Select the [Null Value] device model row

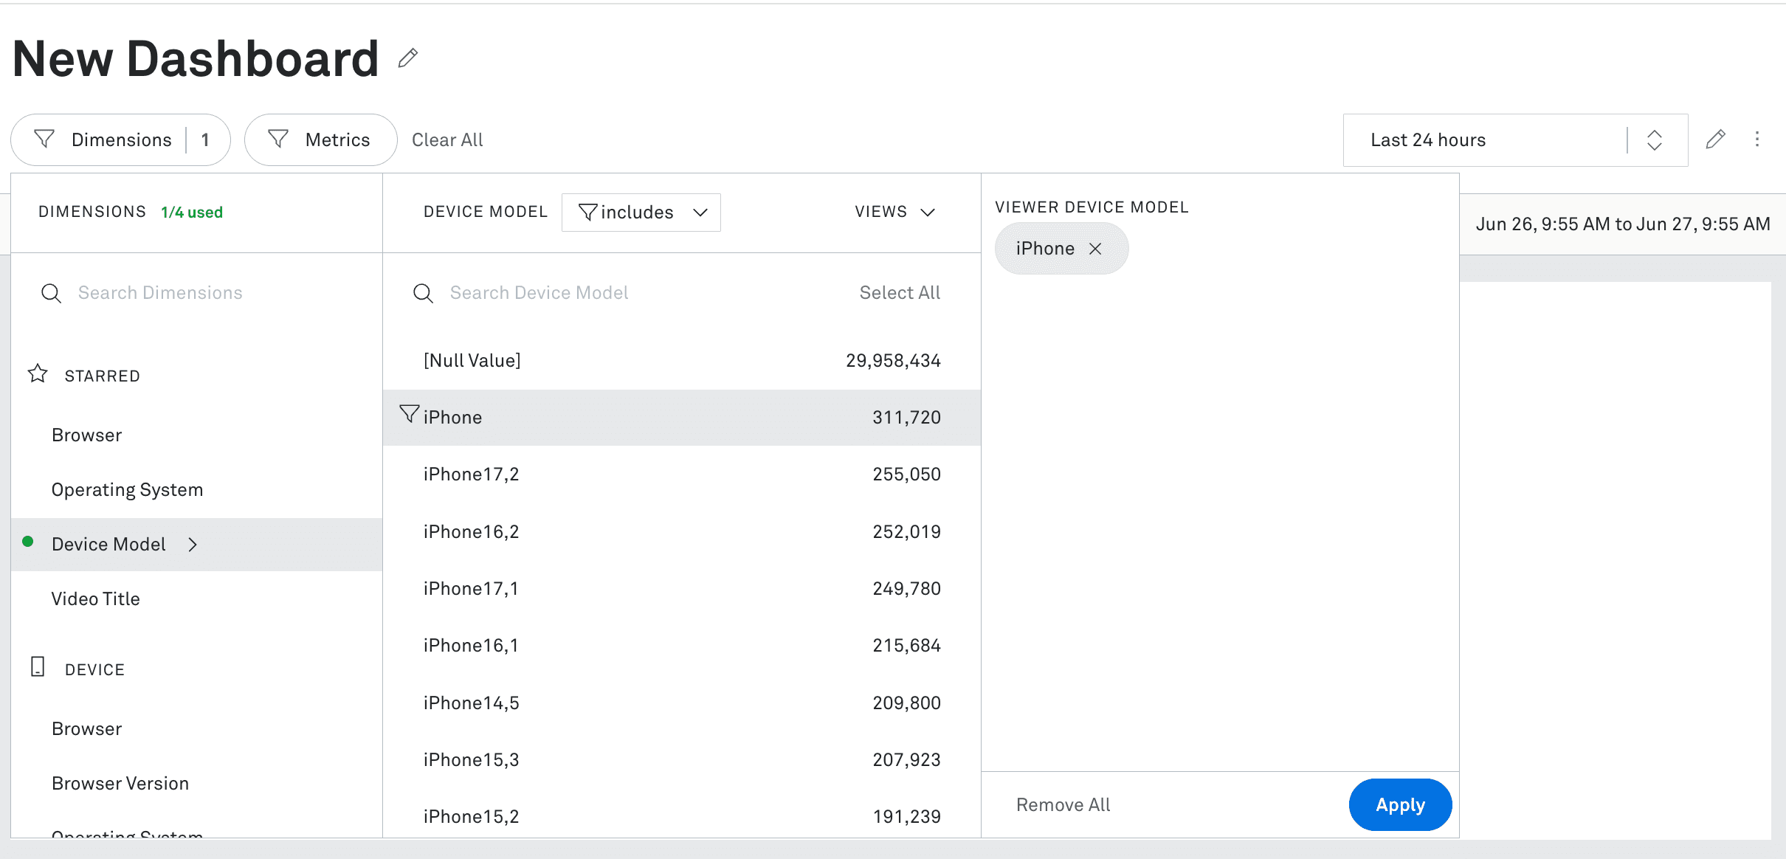[x=680, y=361]
